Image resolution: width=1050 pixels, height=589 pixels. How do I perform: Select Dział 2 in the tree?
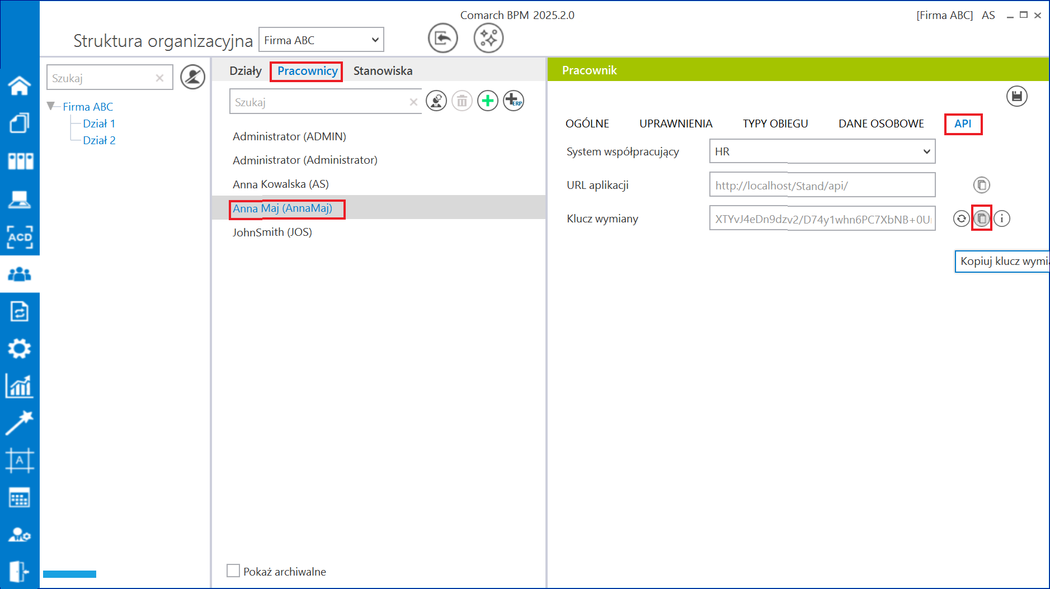(x=99, y=140)
